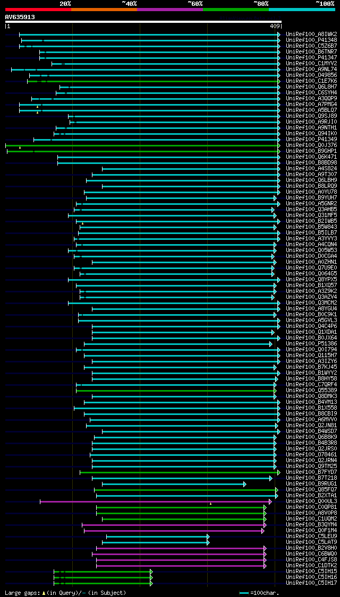Select the UniRef100_C5LAT9 label

[311, 542]
